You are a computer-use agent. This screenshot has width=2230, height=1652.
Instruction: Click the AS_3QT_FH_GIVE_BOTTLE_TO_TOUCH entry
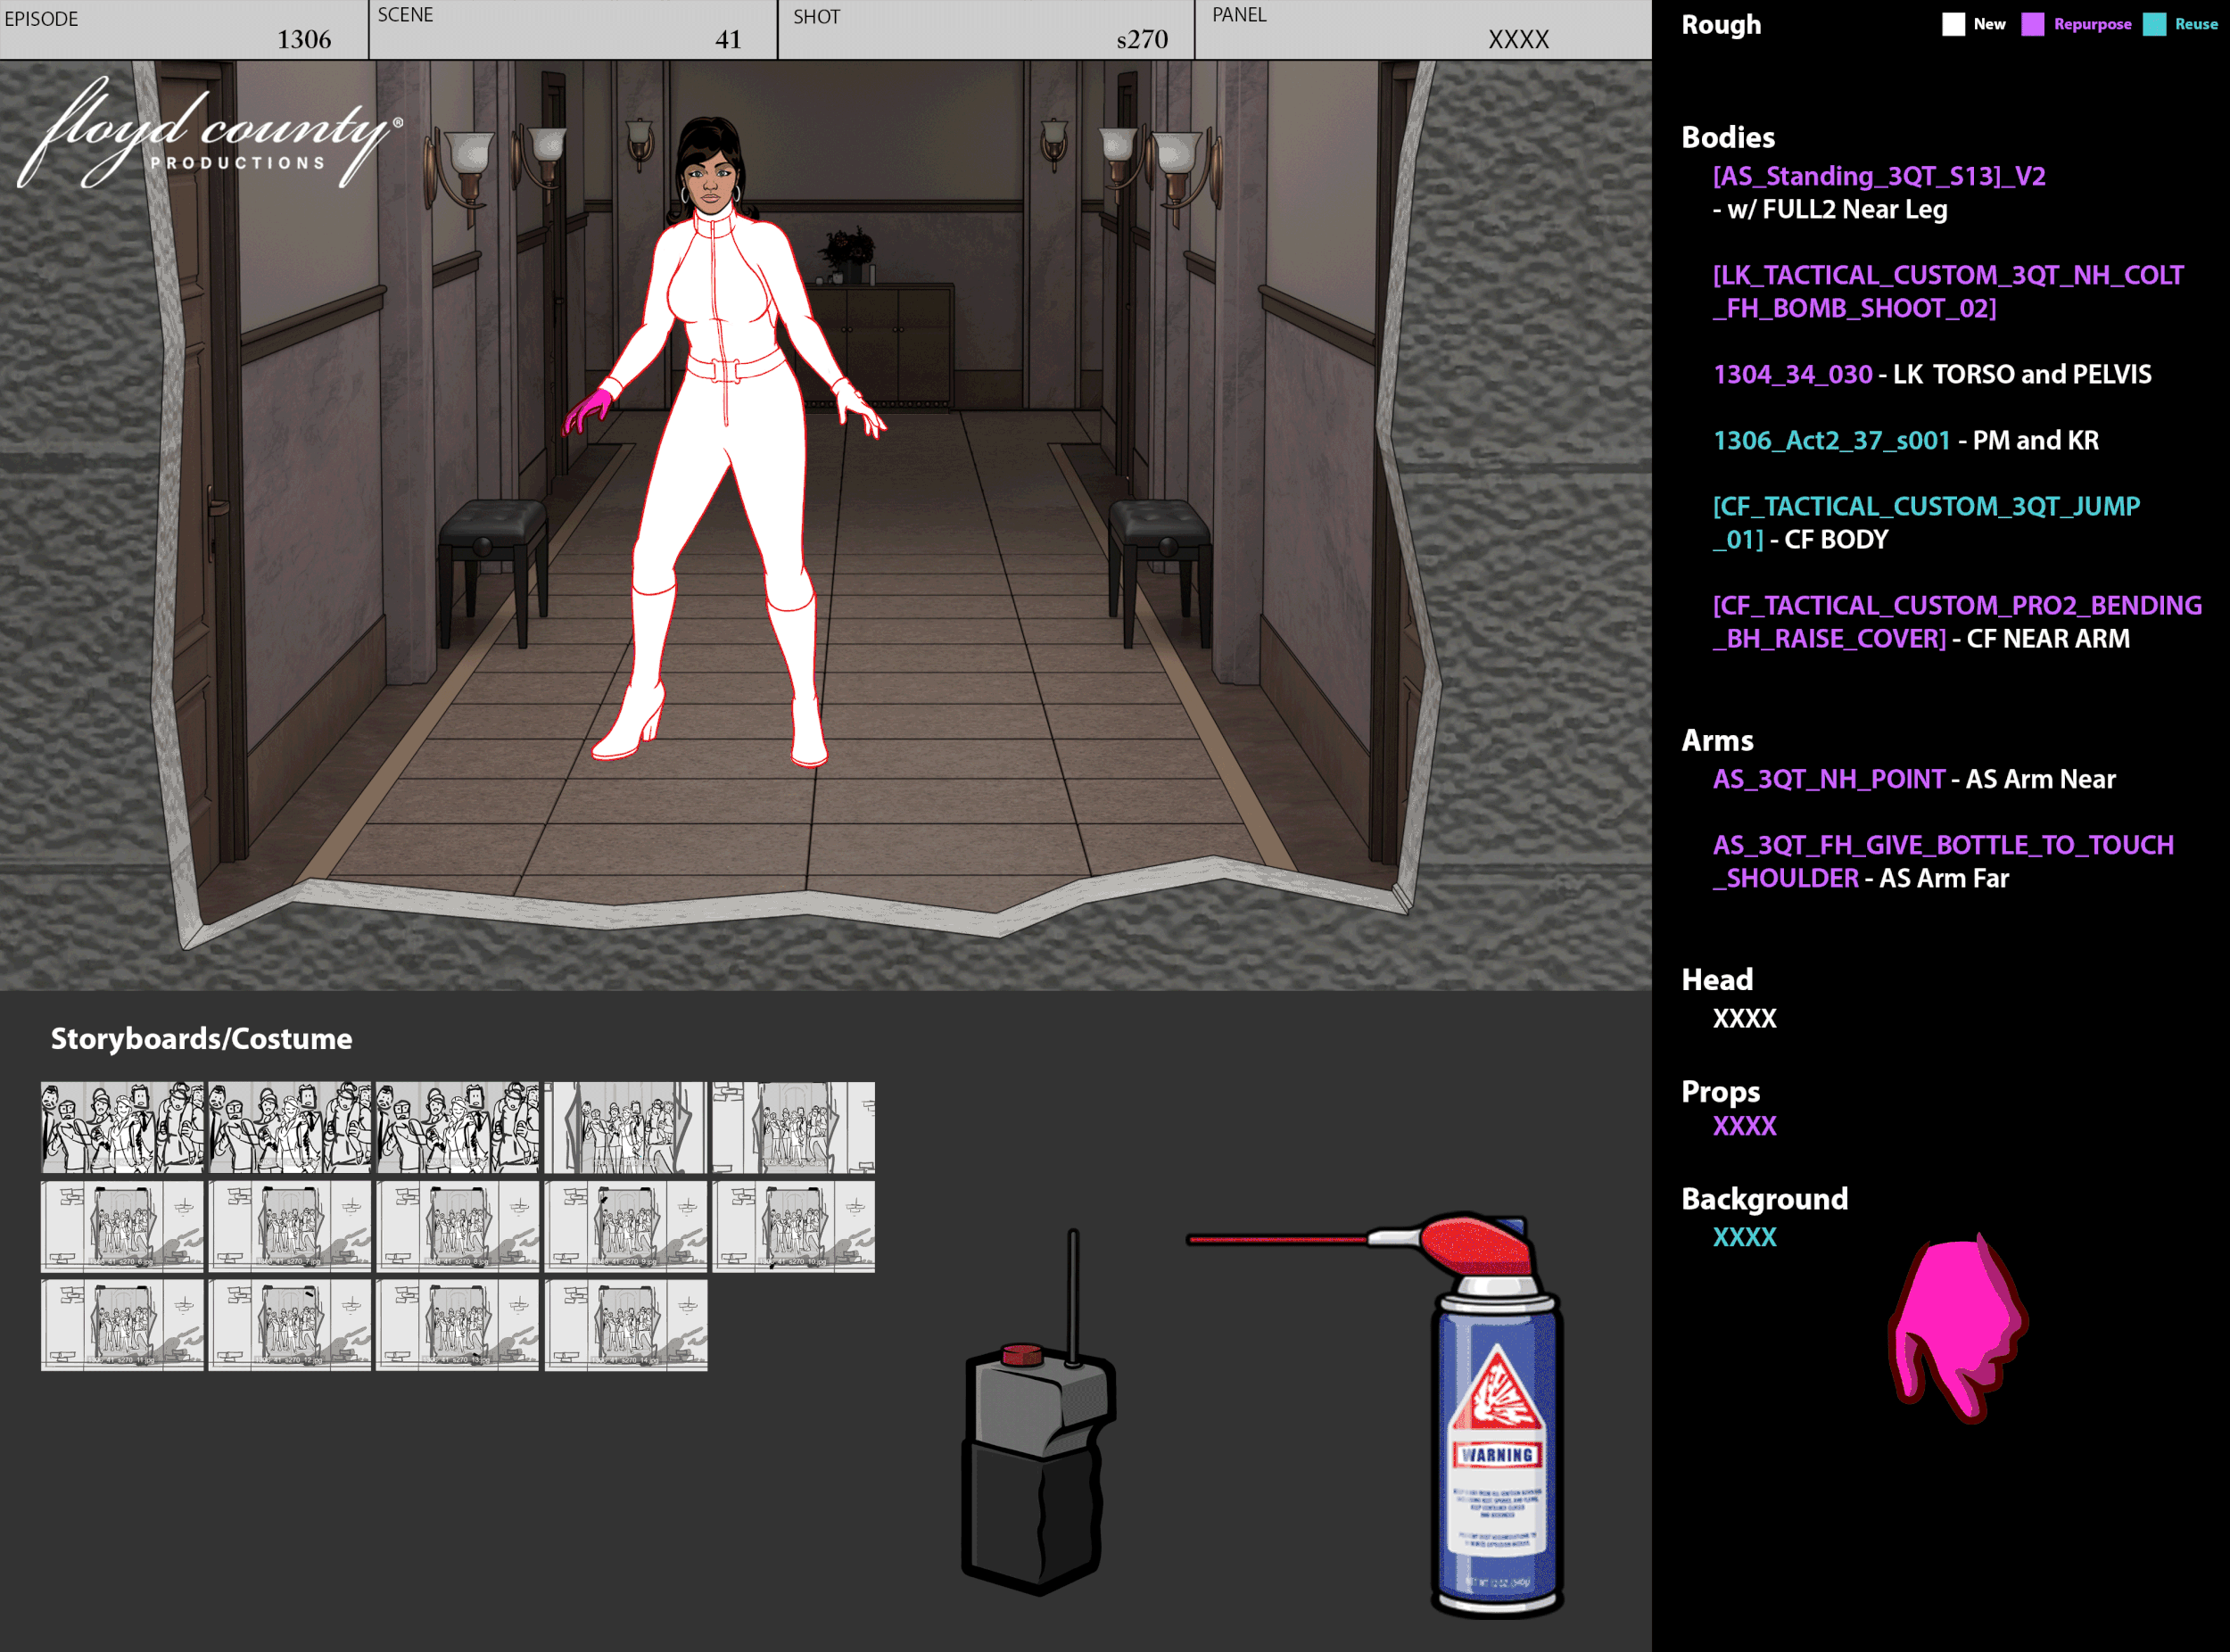(1943, 862)
